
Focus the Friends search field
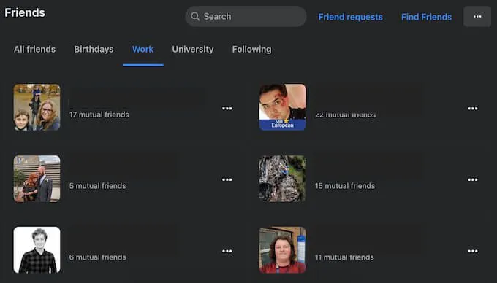[246, 17]
